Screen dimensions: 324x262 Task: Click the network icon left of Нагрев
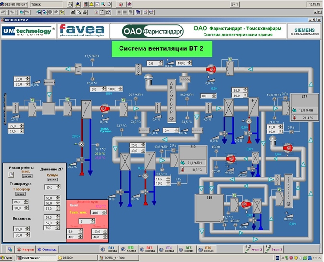click(x=10, y=250)
